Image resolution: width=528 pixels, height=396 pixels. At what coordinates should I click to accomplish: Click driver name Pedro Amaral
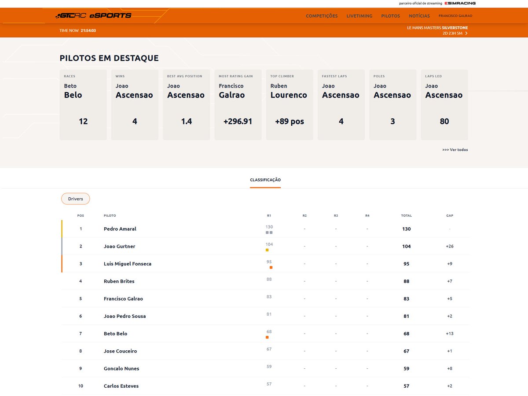[x=120, y=229]
